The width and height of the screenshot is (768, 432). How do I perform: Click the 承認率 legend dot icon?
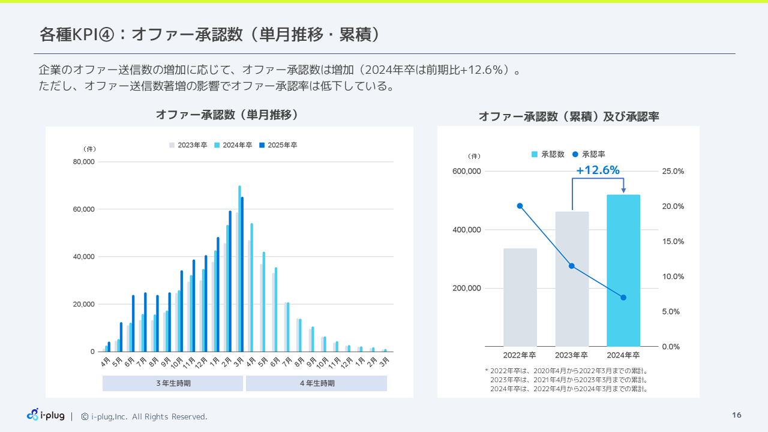click(x=575, y=154)
